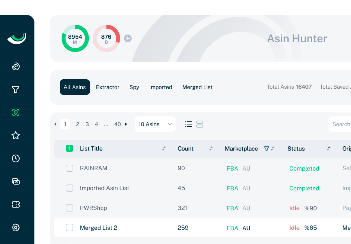Open the star favorites sidebar icon
The height and width of the screenshot is (244, 351).
[16, 135]
